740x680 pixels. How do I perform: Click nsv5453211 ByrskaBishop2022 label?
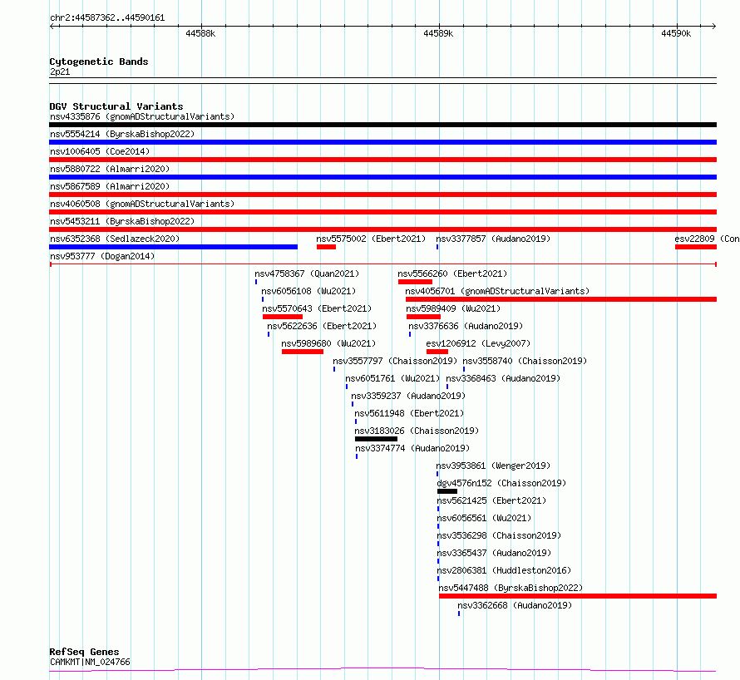tap(122, 221)
